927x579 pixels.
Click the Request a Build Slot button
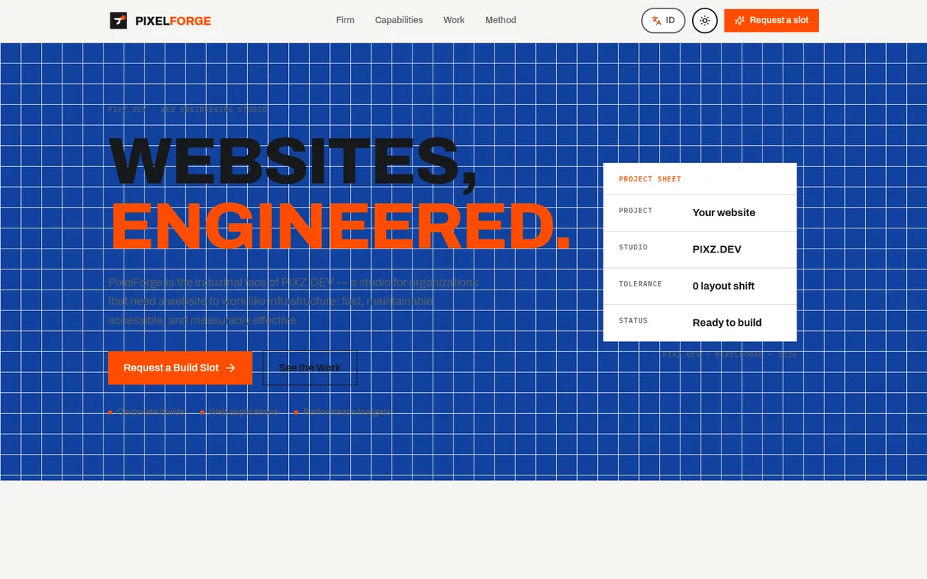[180, 368]
